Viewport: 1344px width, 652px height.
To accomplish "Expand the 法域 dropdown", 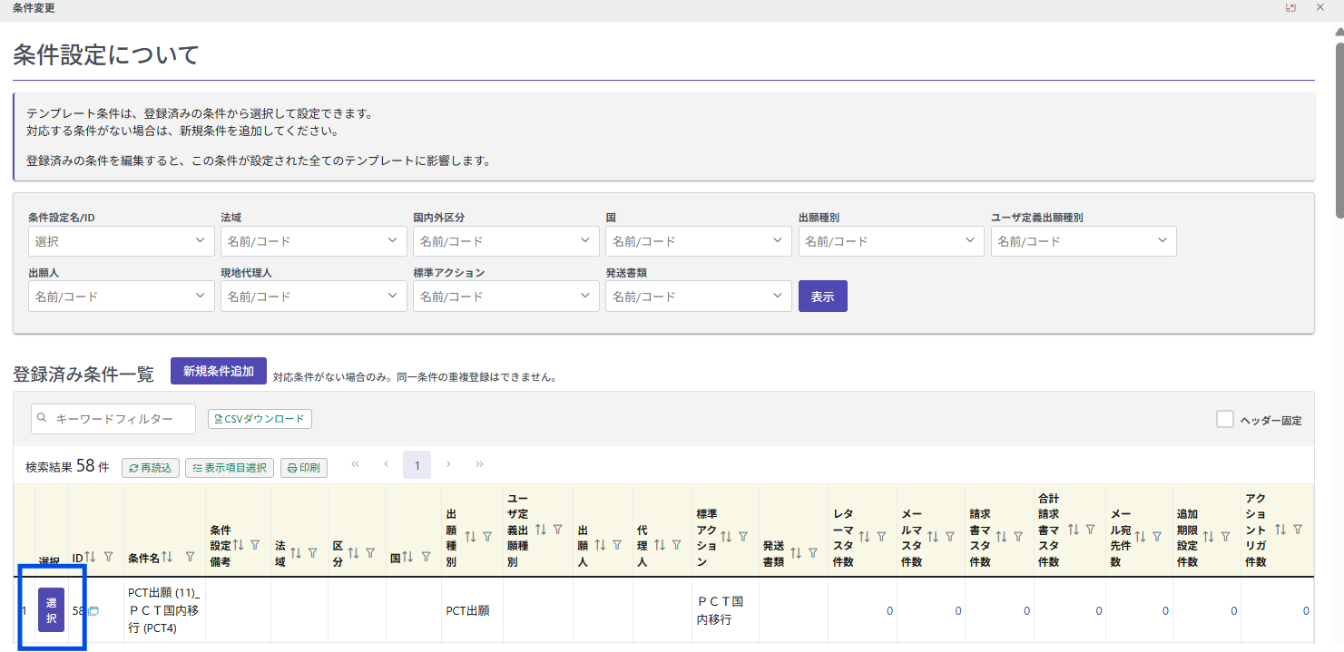I will (x=313, y=241).
